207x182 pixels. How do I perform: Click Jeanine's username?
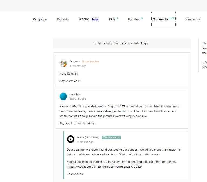75,94
